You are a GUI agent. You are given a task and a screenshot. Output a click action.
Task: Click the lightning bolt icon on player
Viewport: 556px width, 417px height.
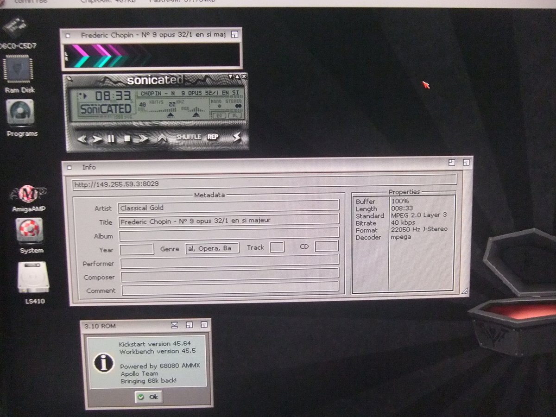[237, 137]
